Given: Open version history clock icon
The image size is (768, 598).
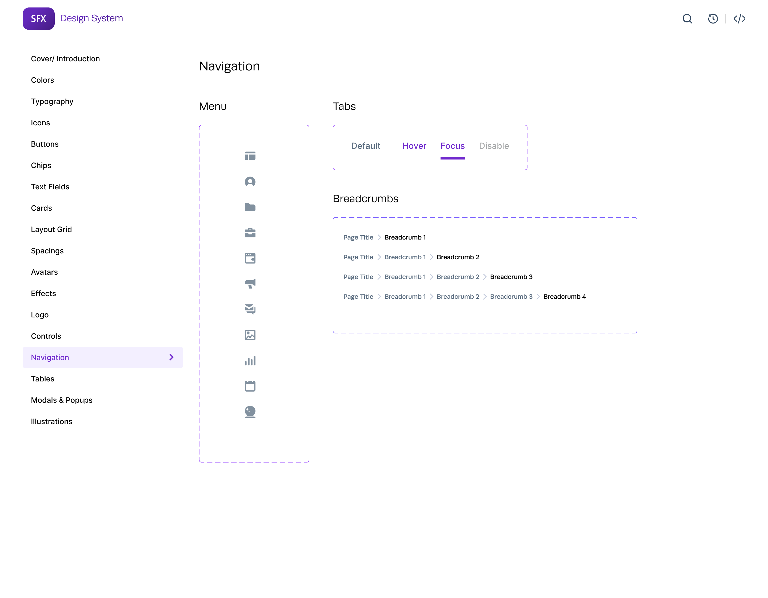Looking at the screenshot, I should click(x=713, y=19).
